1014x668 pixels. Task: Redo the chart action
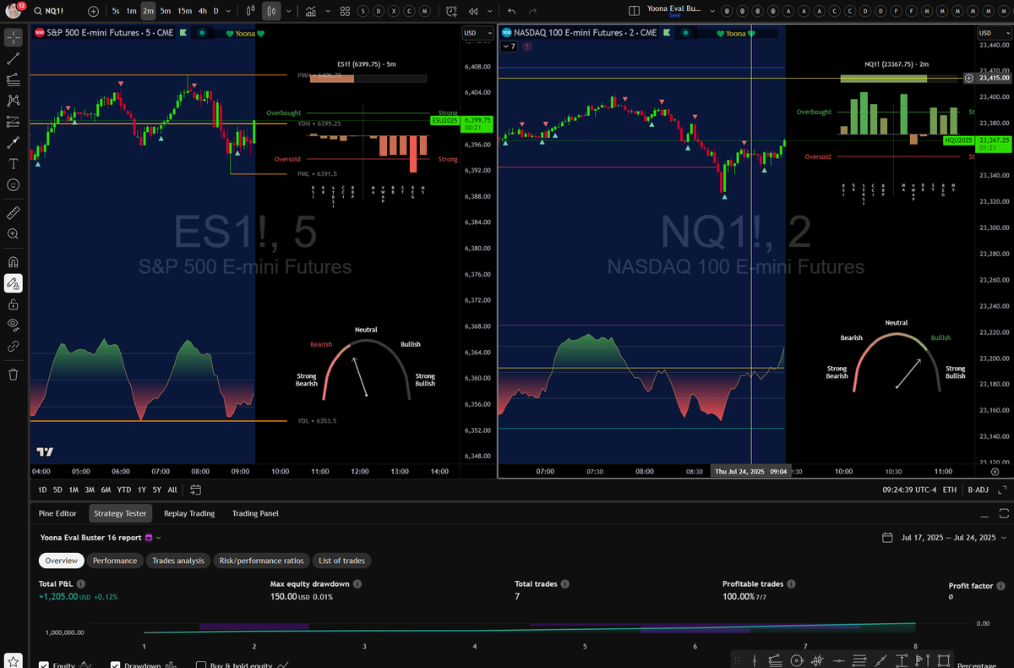(532, 12)
